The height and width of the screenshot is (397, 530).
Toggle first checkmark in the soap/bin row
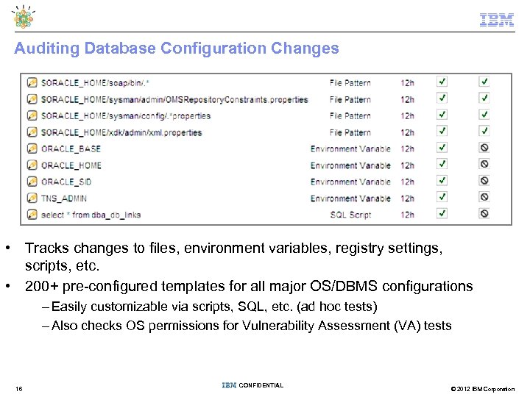click(442, 81)
